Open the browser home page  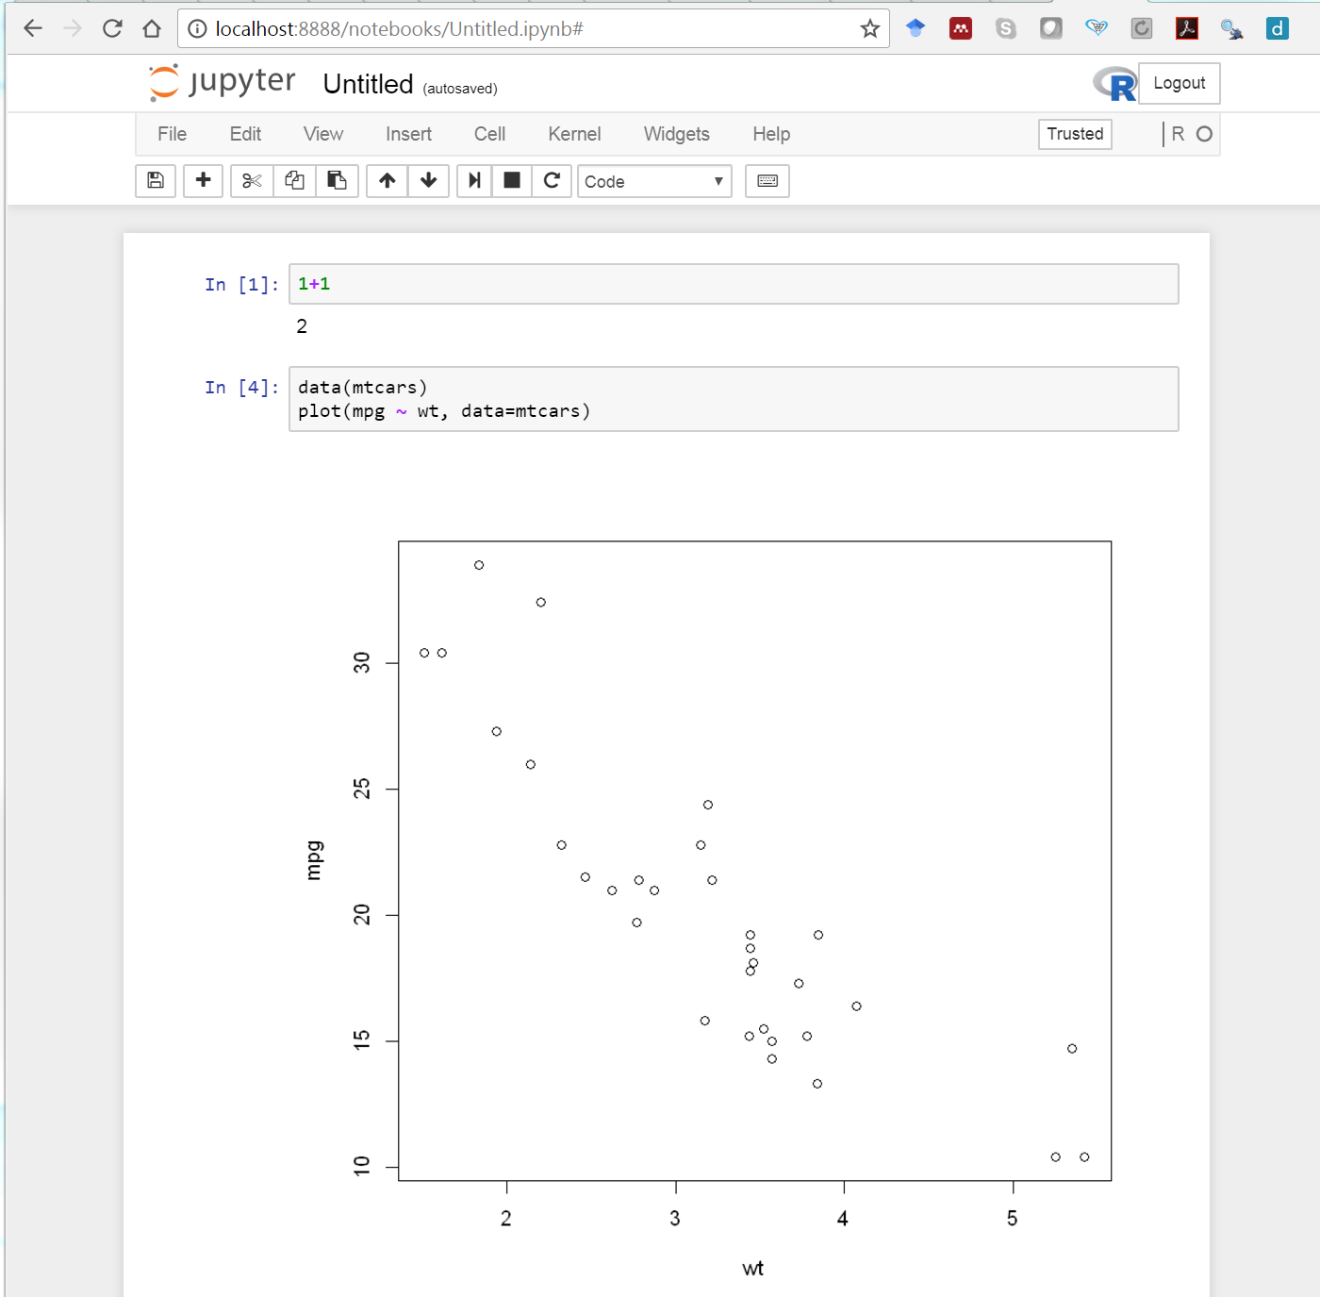[x=152, y=28]
